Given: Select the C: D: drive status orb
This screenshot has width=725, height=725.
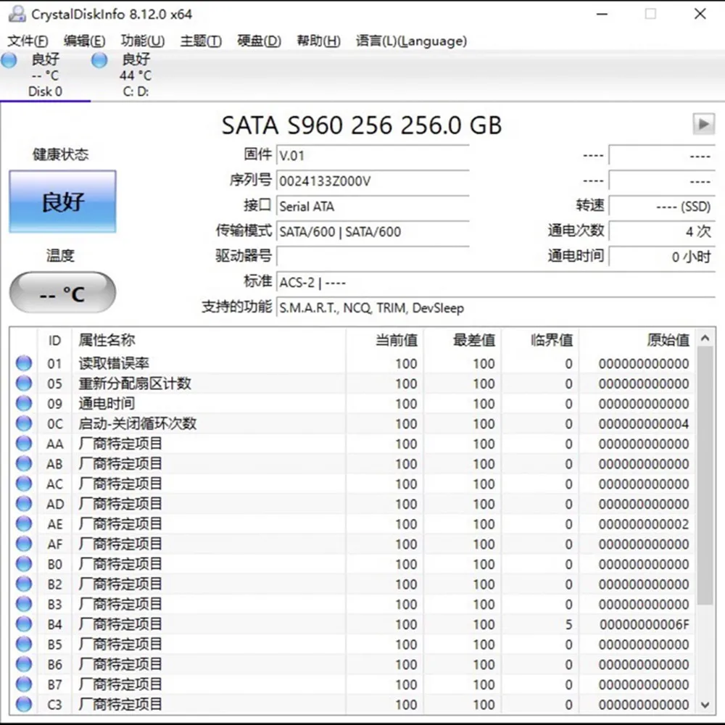Looking at the screenshot, I should click(99, 60).
